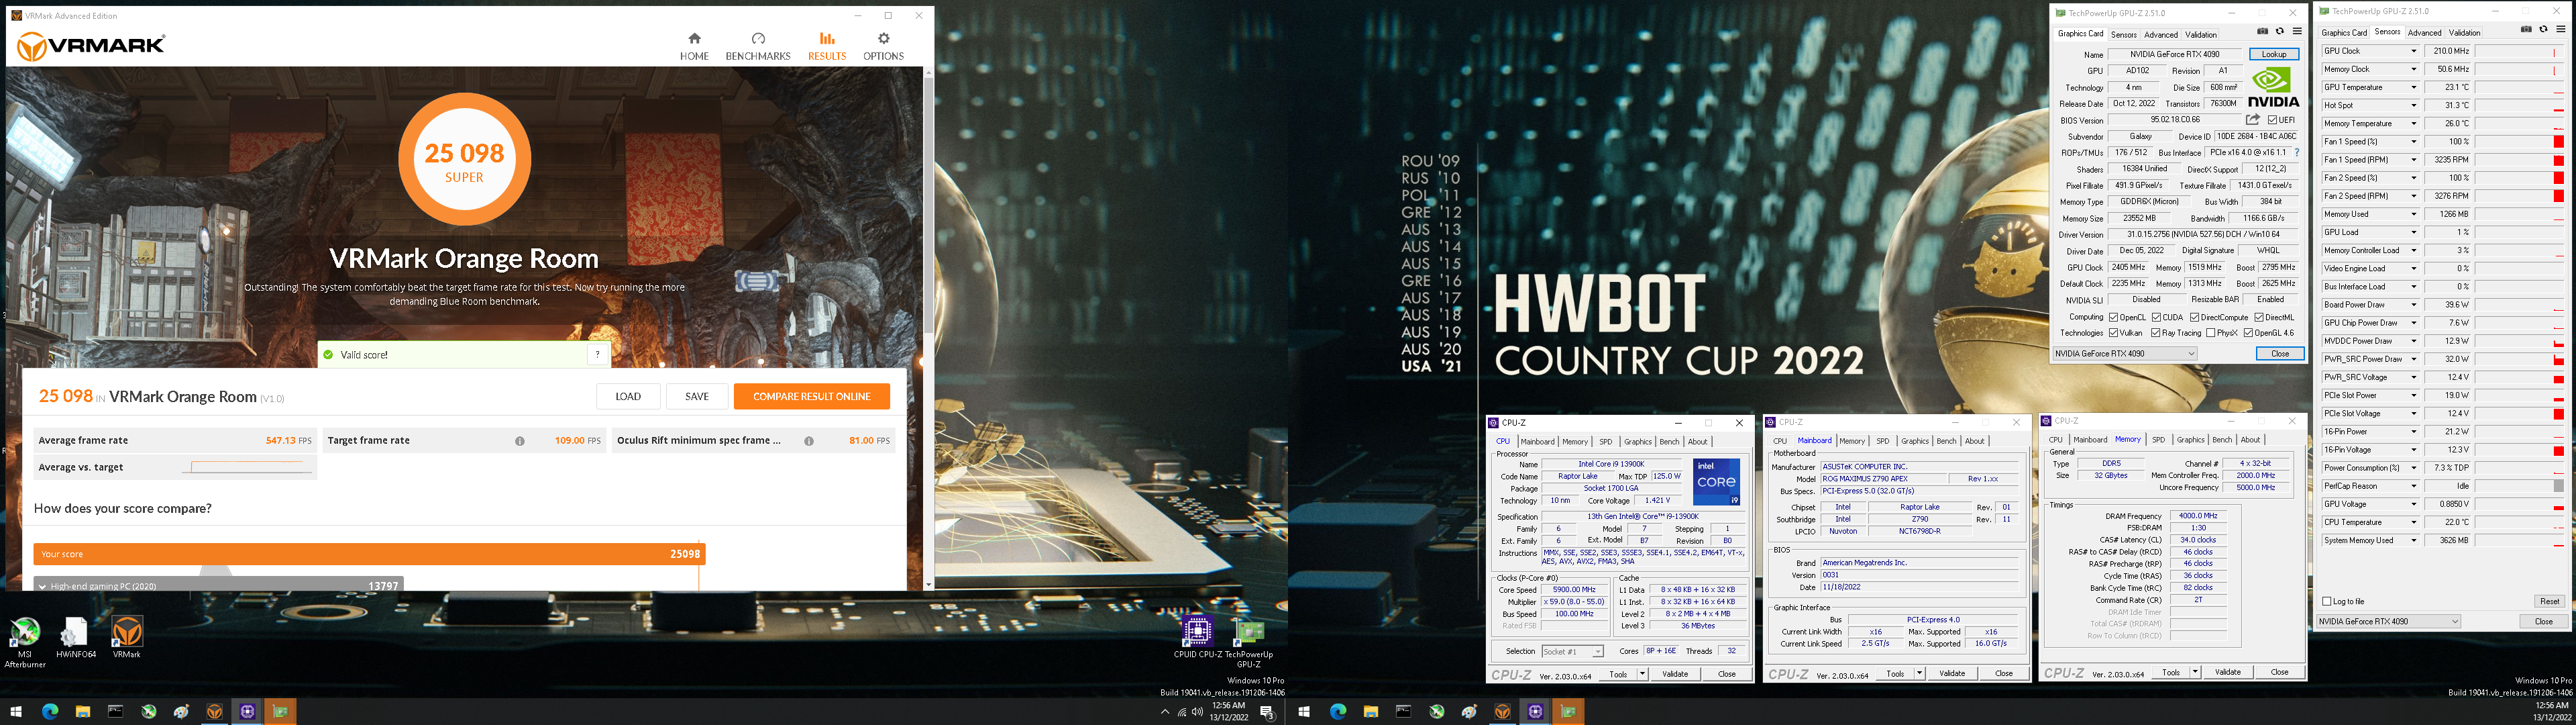Click Windows Start button on left taskbar
The image size is (2576, 725).
[16, 712]
